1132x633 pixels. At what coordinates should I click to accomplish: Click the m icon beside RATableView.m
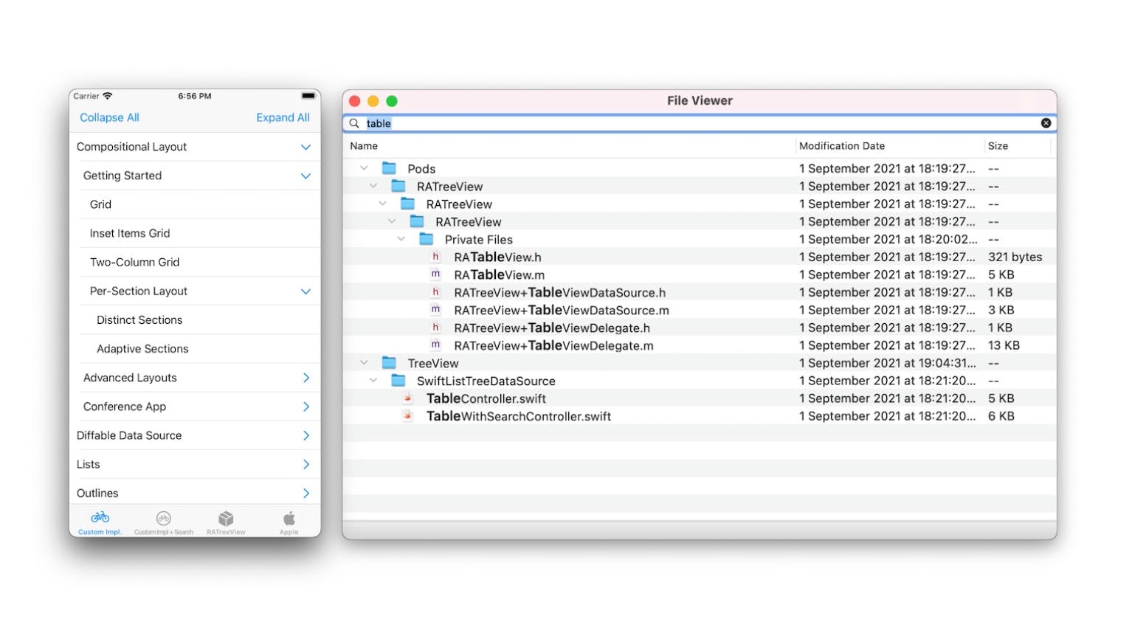[x=435, y=274]
